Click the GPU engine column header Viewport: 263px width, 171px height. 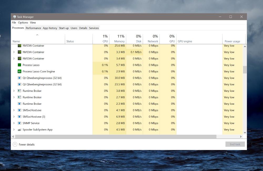(x=199, y=39)
